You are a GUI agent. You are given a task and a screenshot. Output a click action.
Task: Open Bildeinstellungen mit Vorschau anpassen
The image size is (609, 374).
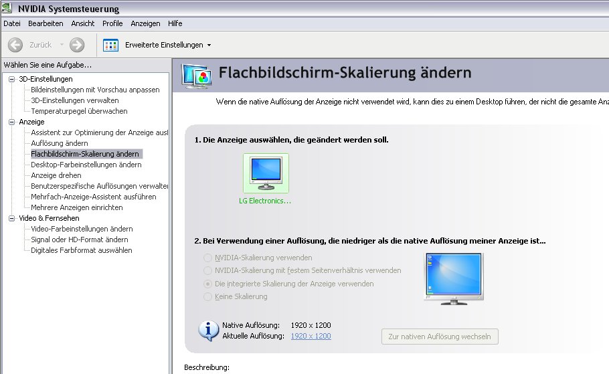click(x=95, y=90)
